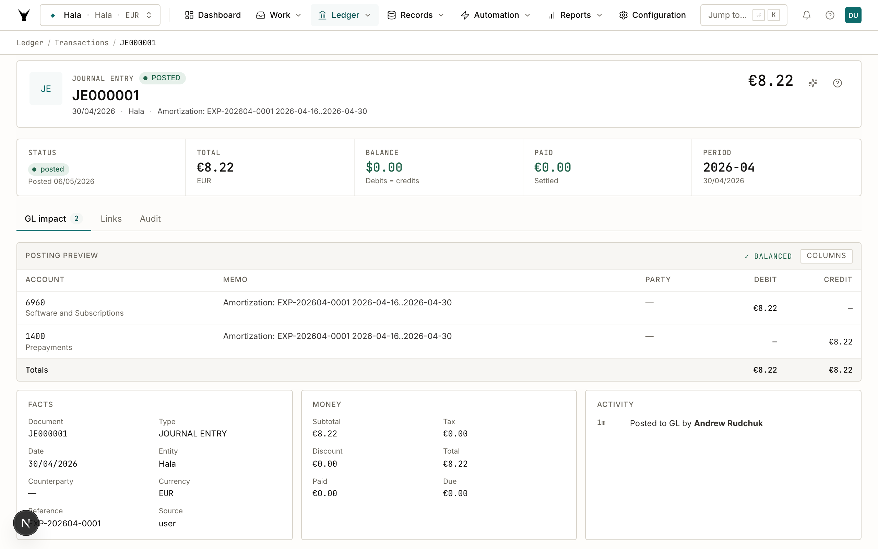Screen dimensions: 878x549
Task: Click Andrew Rudchuk in Activity
Action: coord(728,423)
